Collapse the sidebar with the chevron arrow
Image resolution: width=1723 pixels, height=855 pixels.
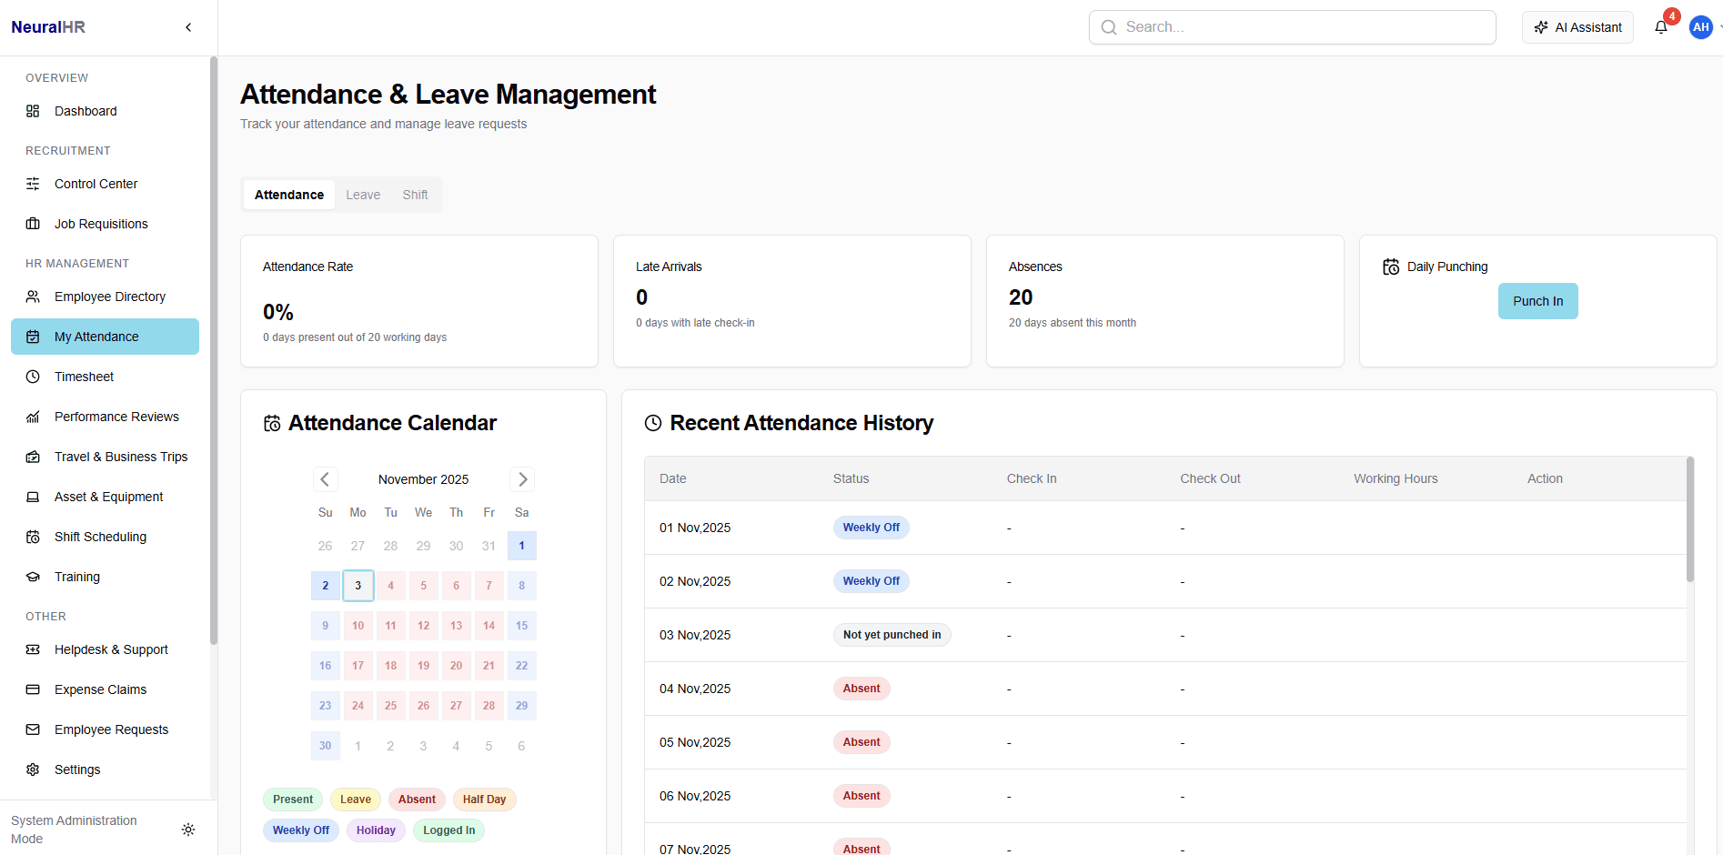(x=188, y=27)
